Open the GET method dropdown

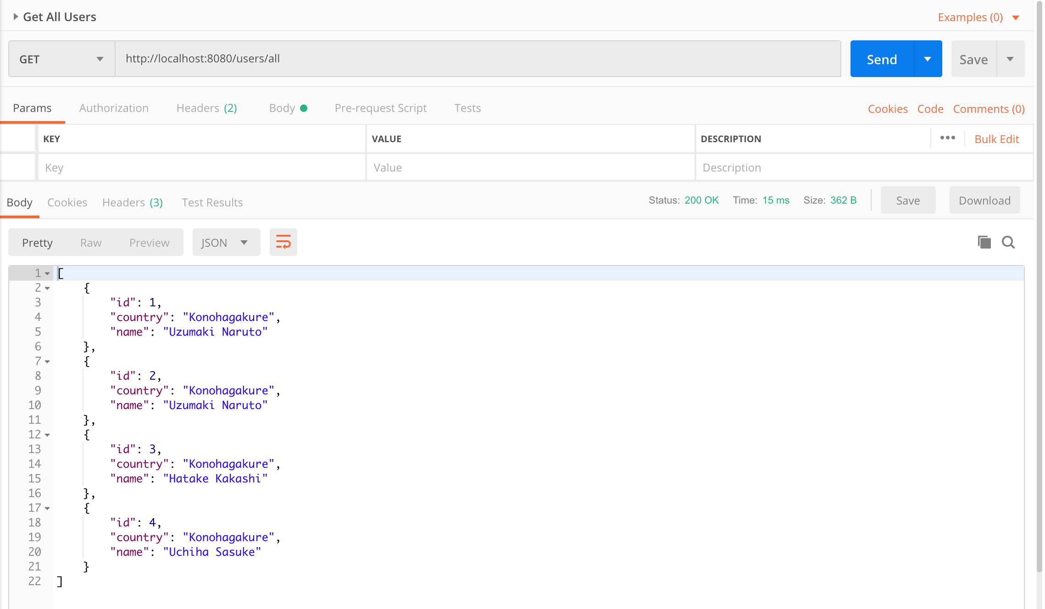61,59
